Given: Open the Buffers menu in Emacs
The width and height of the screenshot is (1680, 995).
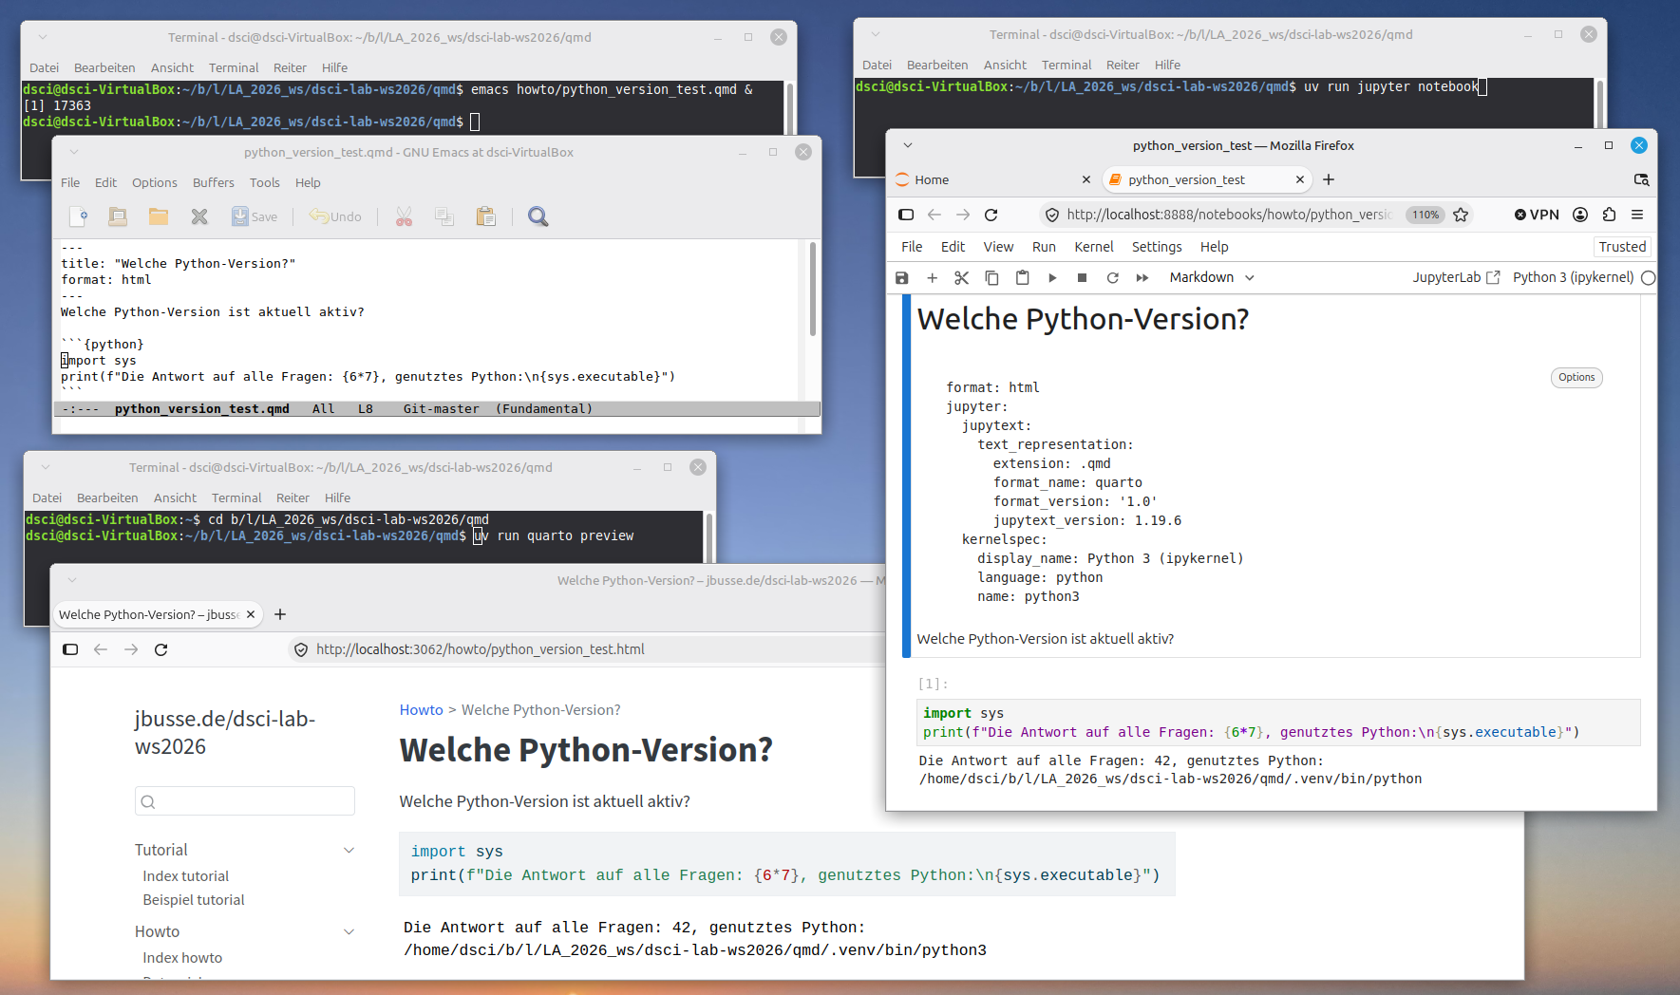Looking at the screenshot, I should 214,182.
